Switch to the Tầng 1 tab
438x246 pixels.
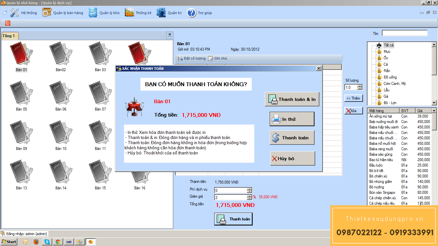point(10,36)
